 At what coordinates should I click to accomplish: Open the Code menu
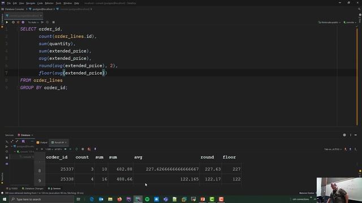(x=40, y=3)
